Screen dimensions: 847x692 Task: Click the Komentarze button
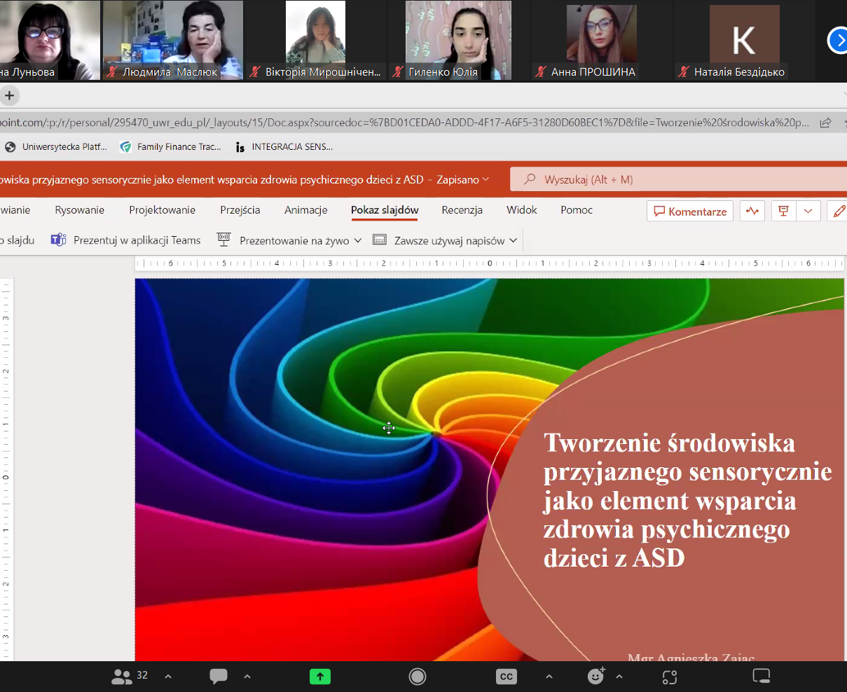point(689,211)
